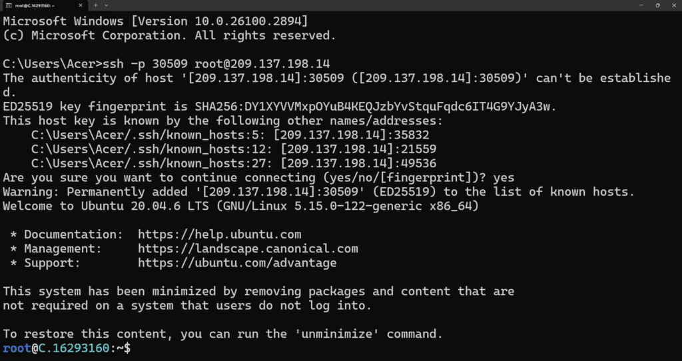
Task: Close the root@C.16293160 tab
Action: click(81, 5)
